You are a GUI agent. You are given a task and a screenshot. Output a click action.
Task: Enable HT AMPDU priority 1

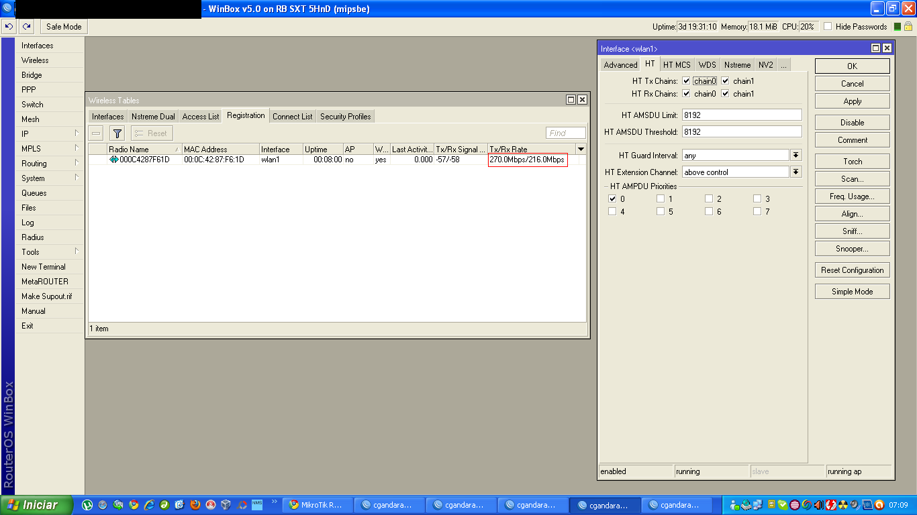(x=661, y=198)
